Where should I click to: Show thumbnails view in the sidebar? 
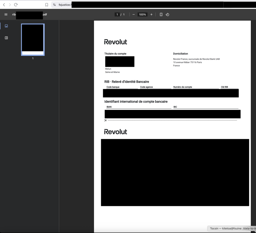tap(6, 26)
